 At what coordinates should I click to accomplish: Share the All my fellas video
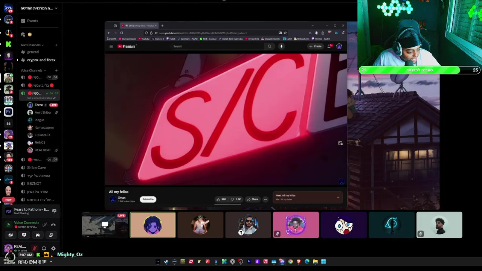[253, 199]
